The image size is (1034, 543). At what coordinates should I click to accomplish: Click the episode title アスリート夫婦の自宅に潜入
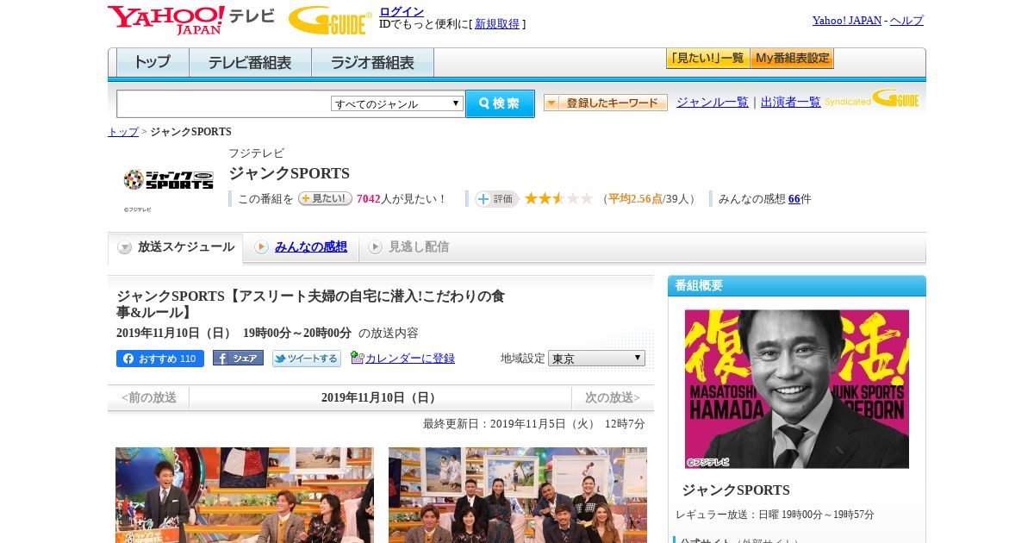tap(310, 304)
